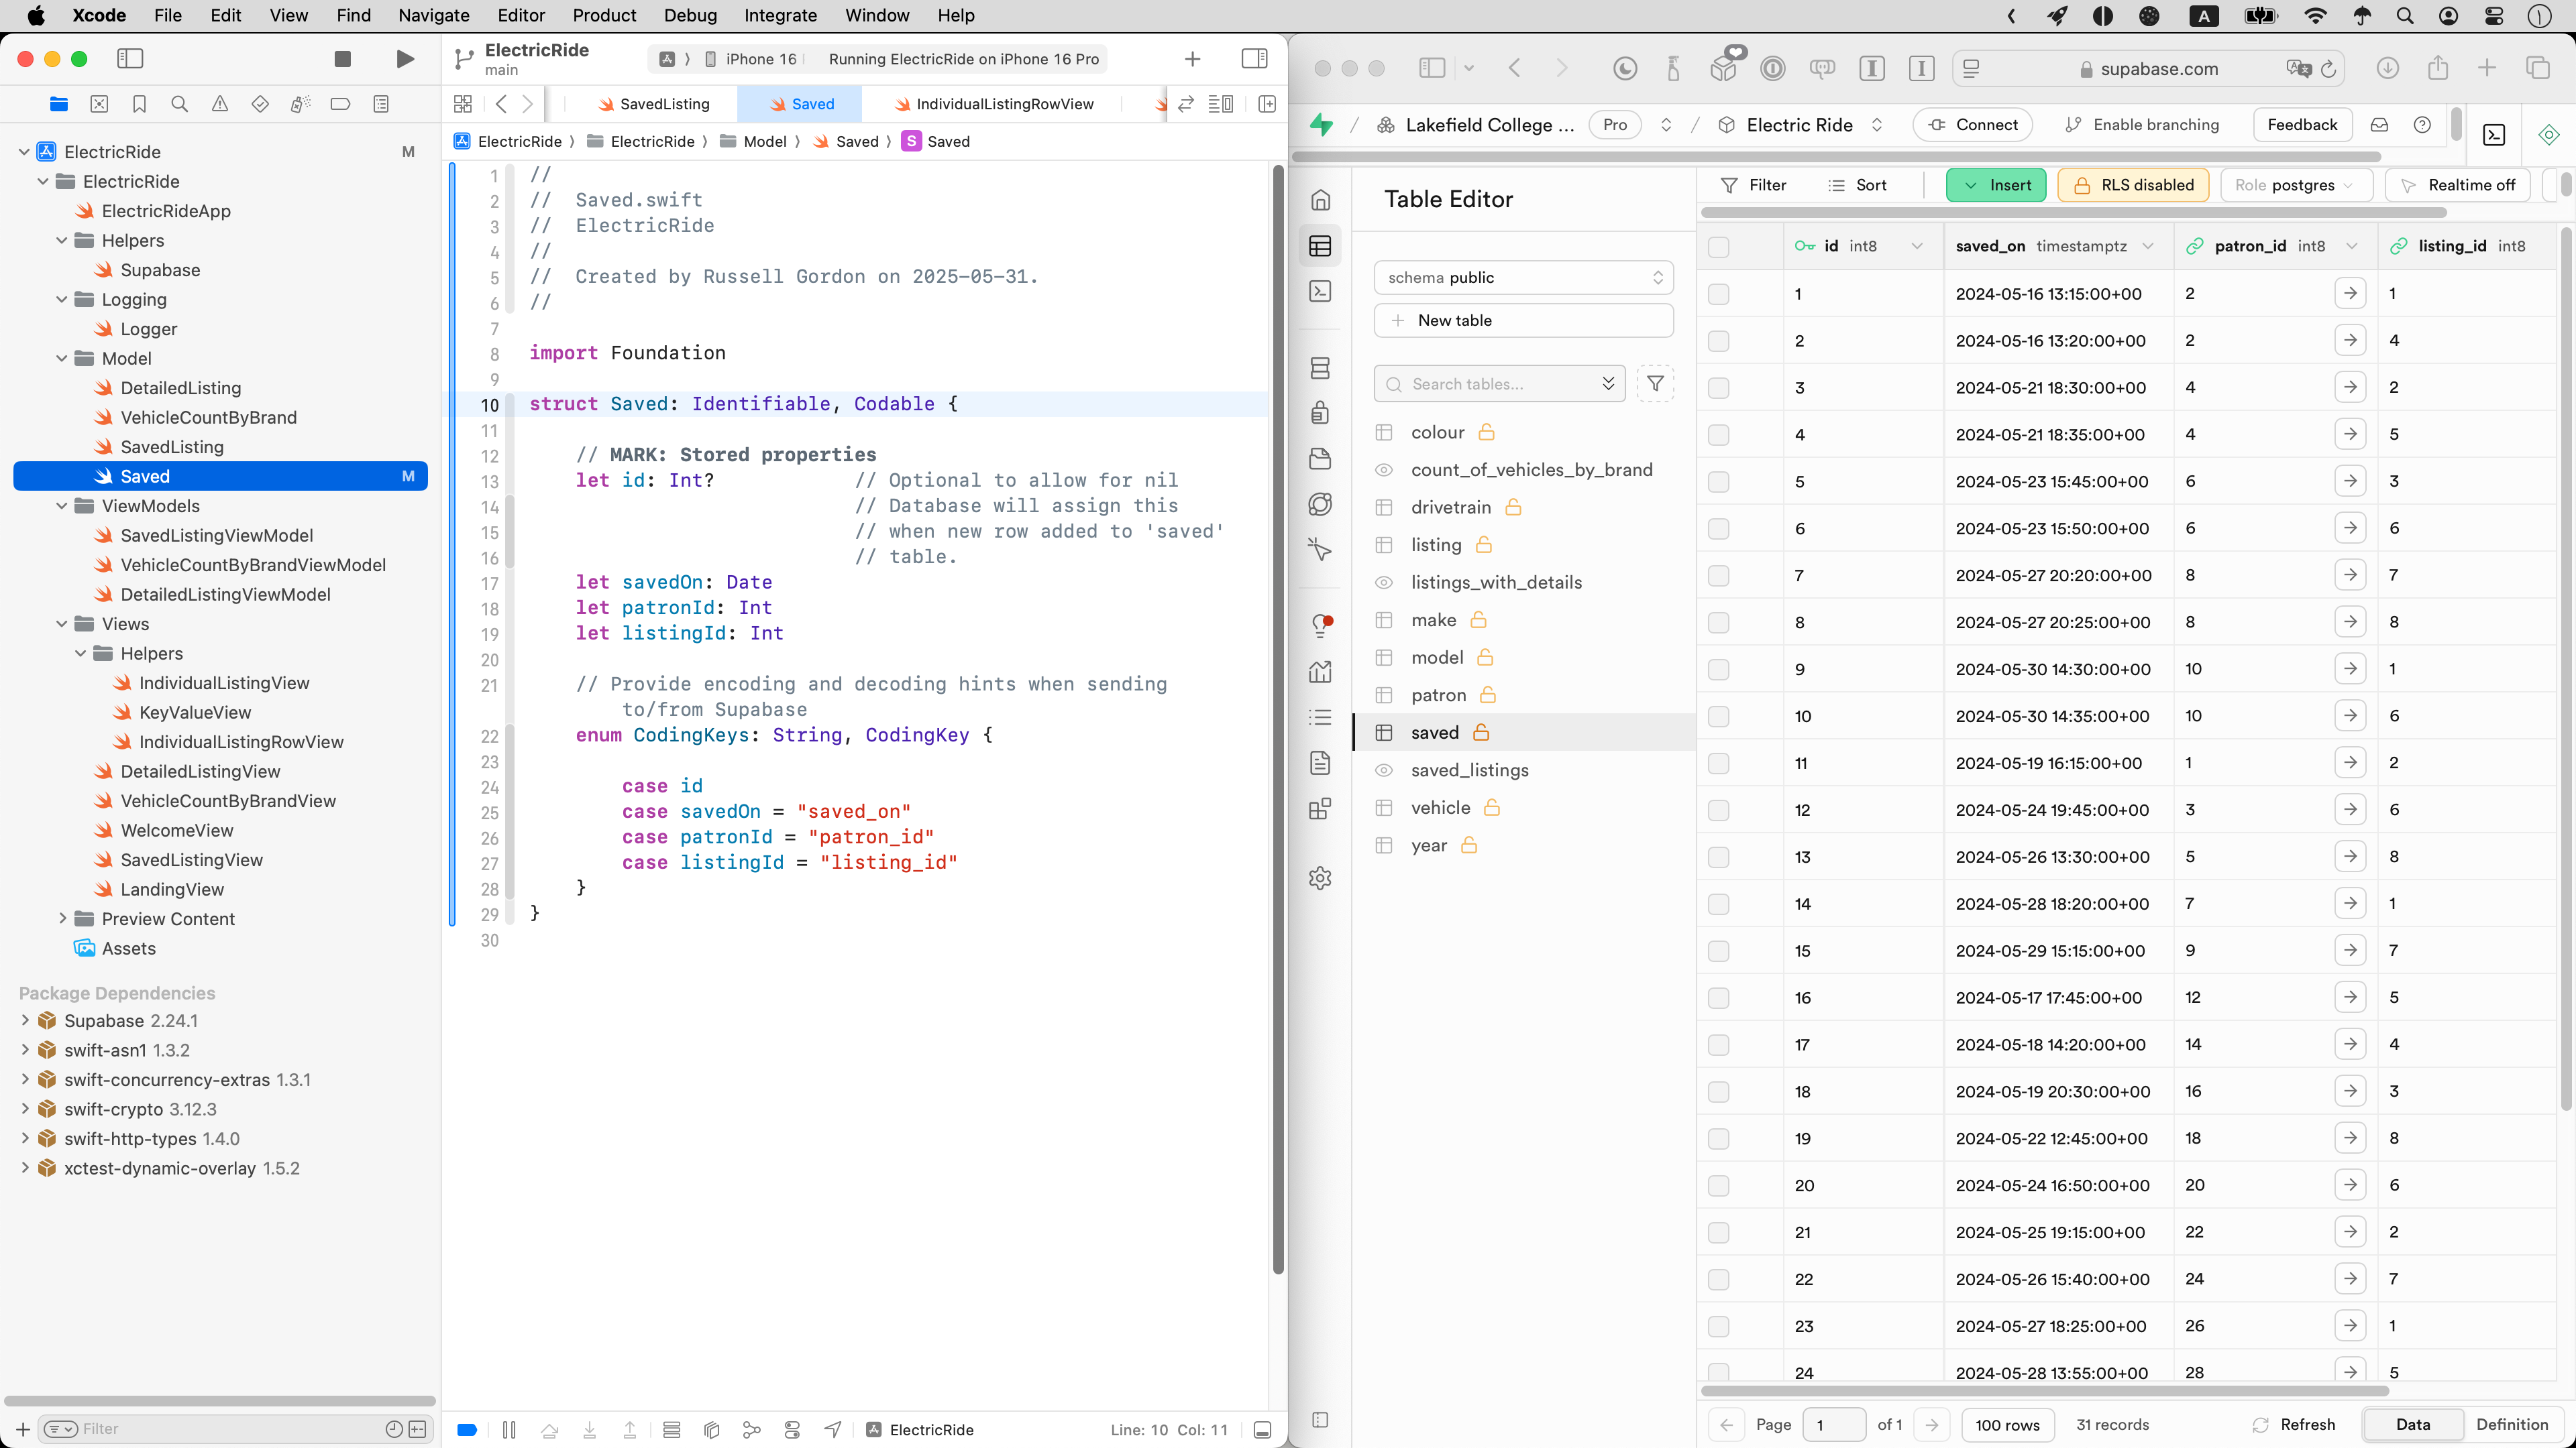Screen dimensions: 2576x1448
Task: Open the Find navigator magnifier icon
Action: click(x=179, y=104)
